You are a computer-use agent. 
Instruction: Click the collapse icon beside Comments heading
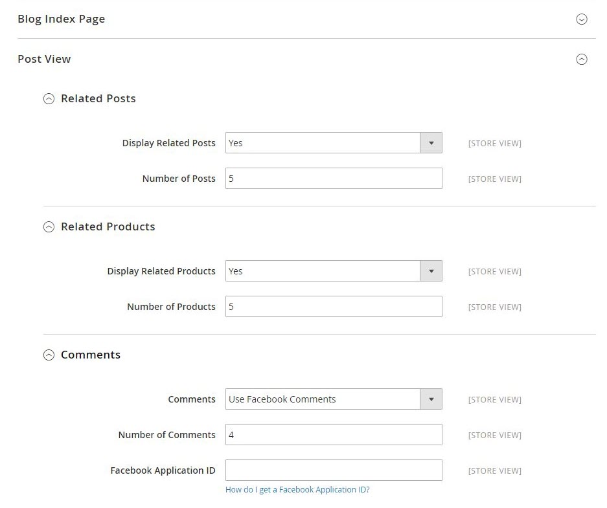click(x=49, y=355)
